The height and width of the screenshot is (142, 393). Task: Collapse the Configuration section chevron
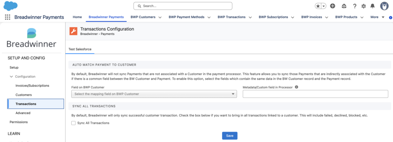[x=11, y=77]
